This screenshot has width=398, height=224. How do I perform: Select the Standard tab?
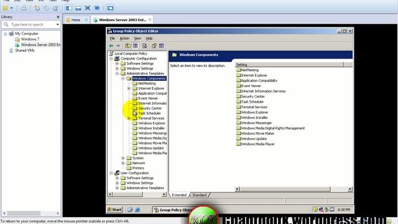point(199,195)
